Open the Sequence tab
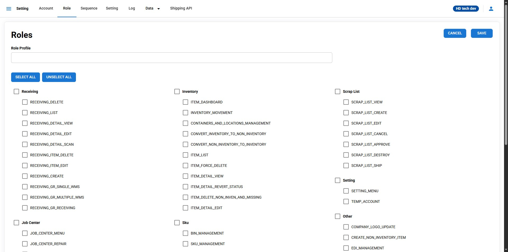This screenshot has height=252, width=508. point(89,8)
